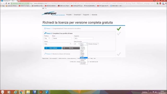Click the Cognome text field
Screen dimensions: 167x94
point(83,38)
